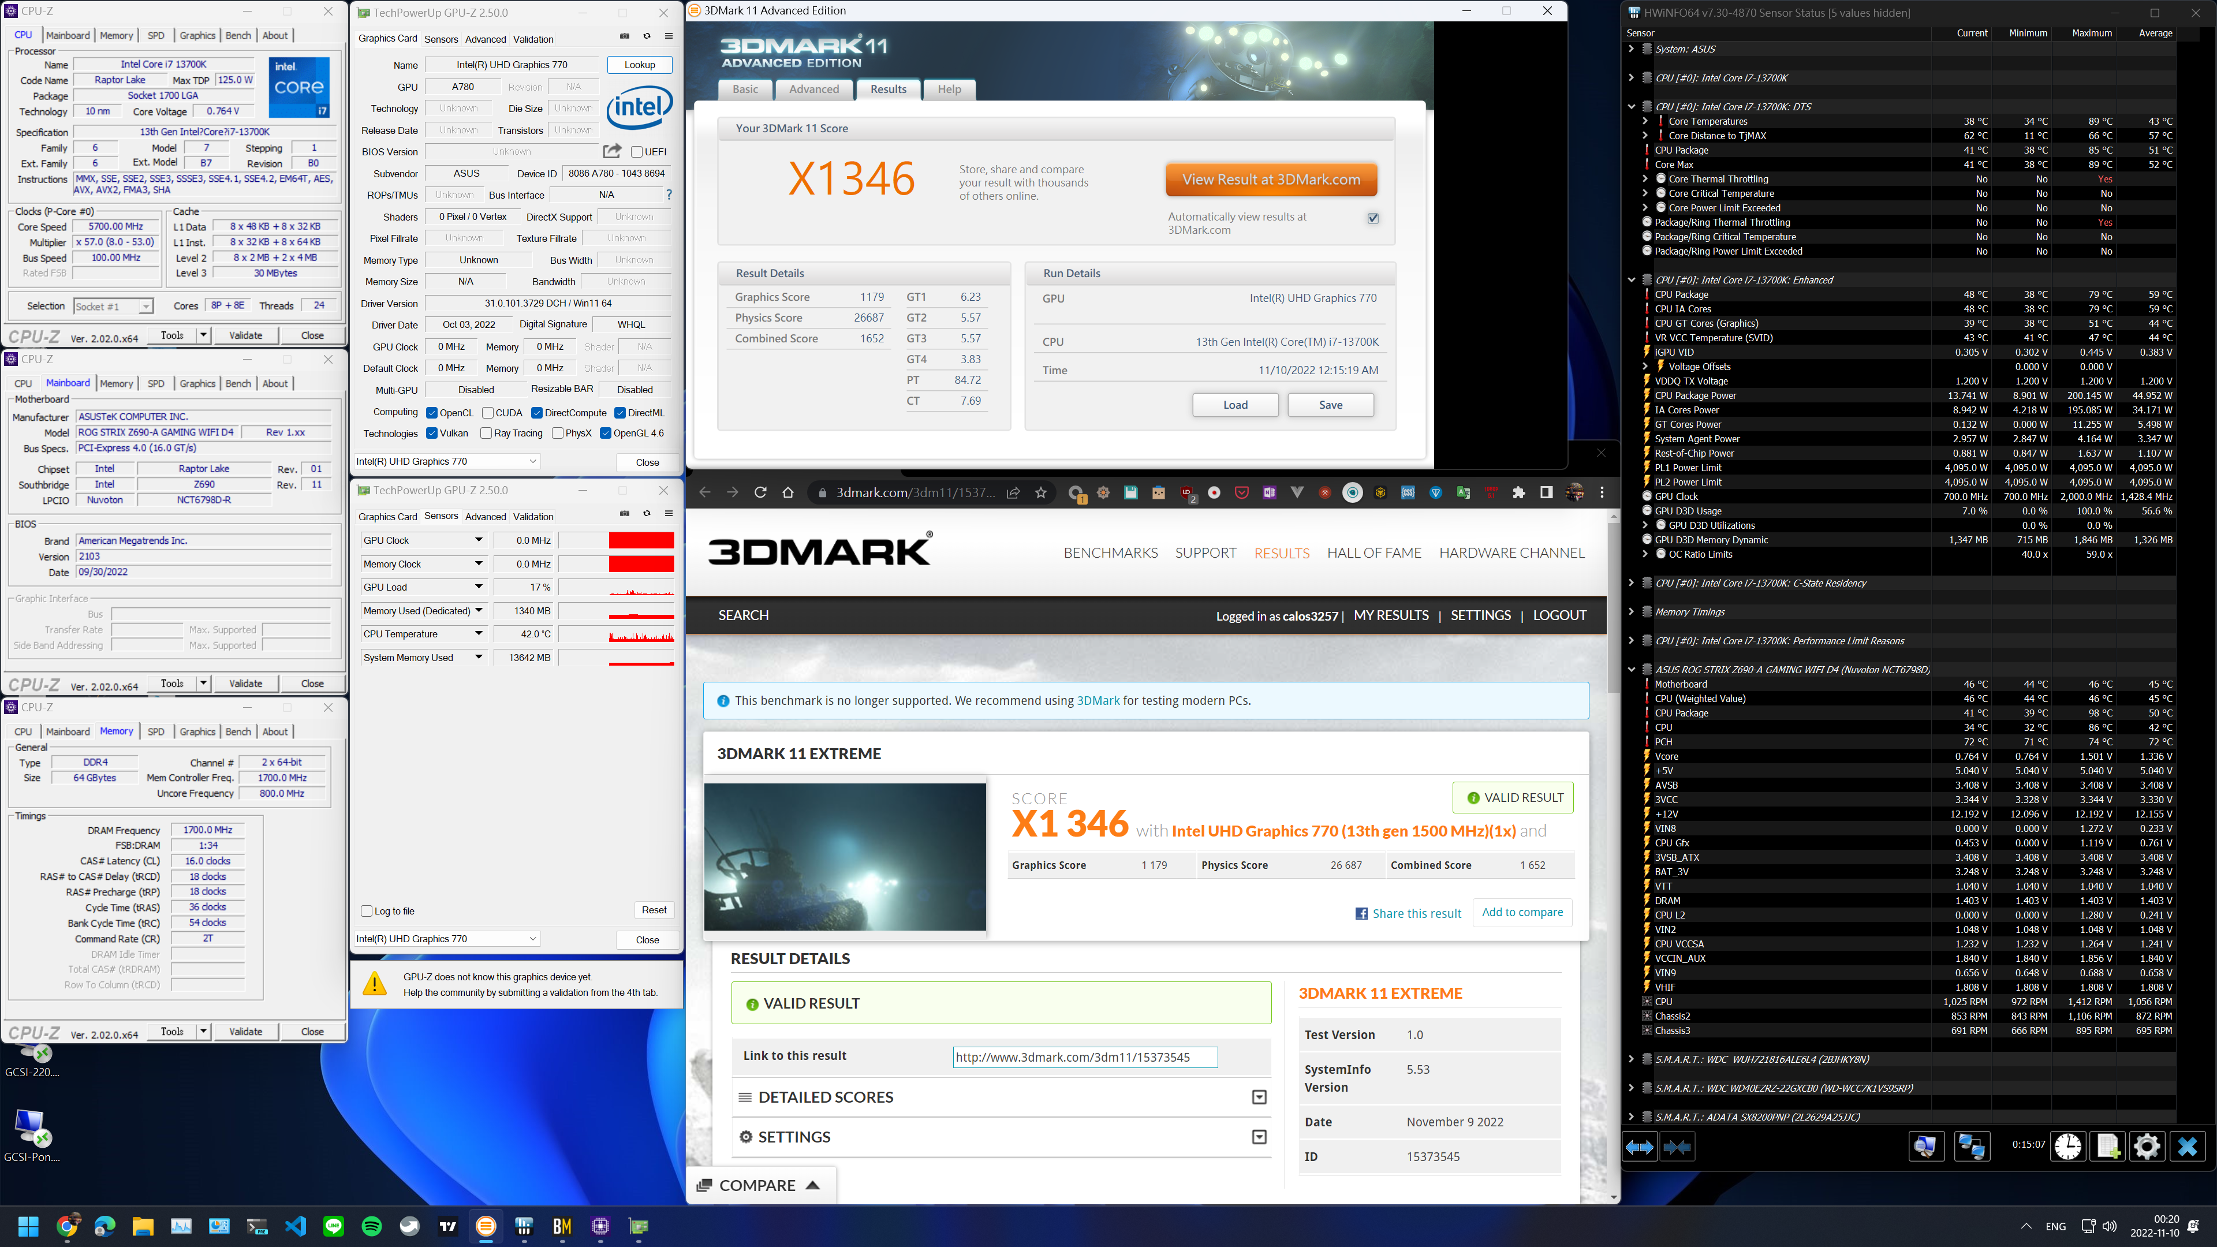
Task: Open the Help tab in 3DMark 11
Action: point(949,89)
